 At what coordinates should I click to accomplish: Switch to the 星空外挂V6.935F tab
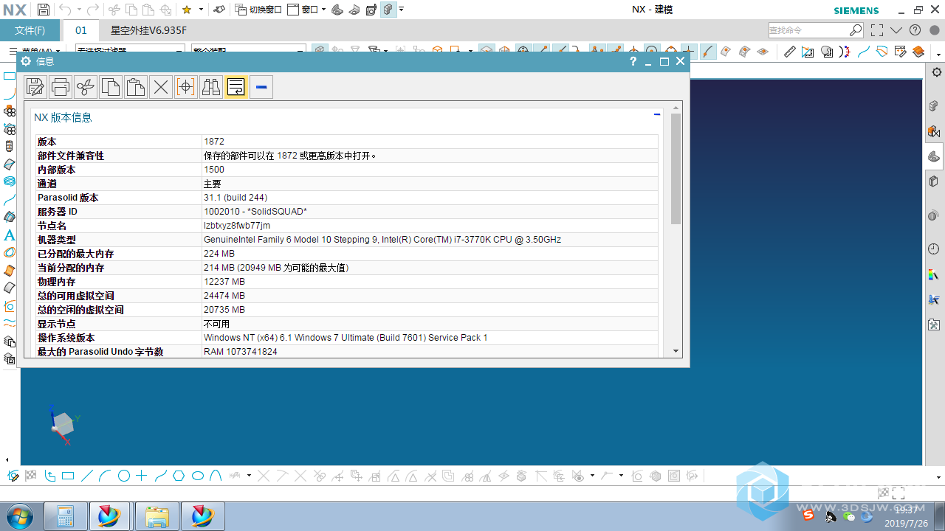[x=148, y=30]
